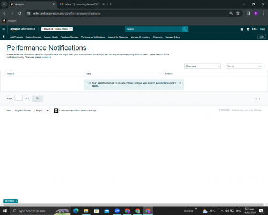Image resolution: width=268 pixels, height=215 pixels.
Task: Open Explore Services menu item
Action: 33,37
